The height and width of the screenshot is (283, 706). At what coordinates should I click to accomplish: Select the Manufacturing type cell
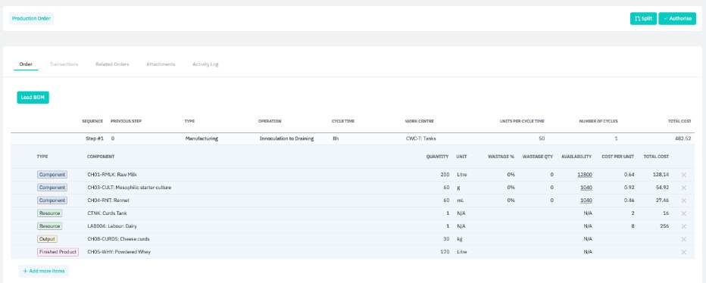coord(201,138)
